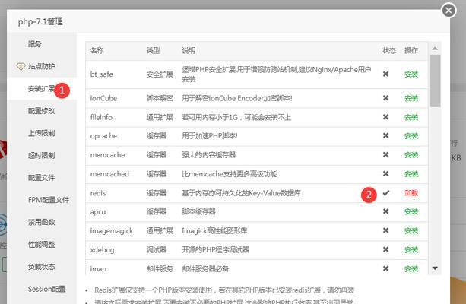Screen dimensions: 466x304
Task: Install the imagemagick extension
Action: coord(411,230)
